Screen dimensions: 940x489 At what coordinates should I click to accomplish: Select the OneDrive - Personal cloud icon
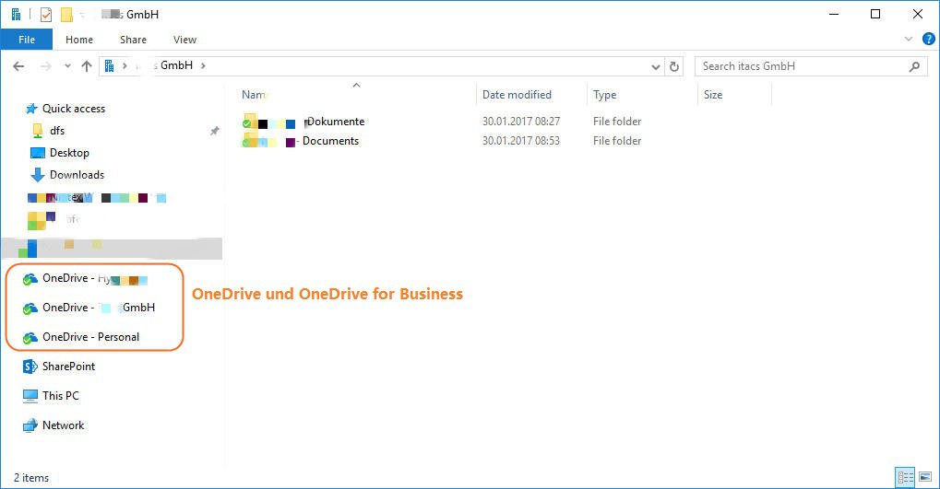(x=30, y=337)
